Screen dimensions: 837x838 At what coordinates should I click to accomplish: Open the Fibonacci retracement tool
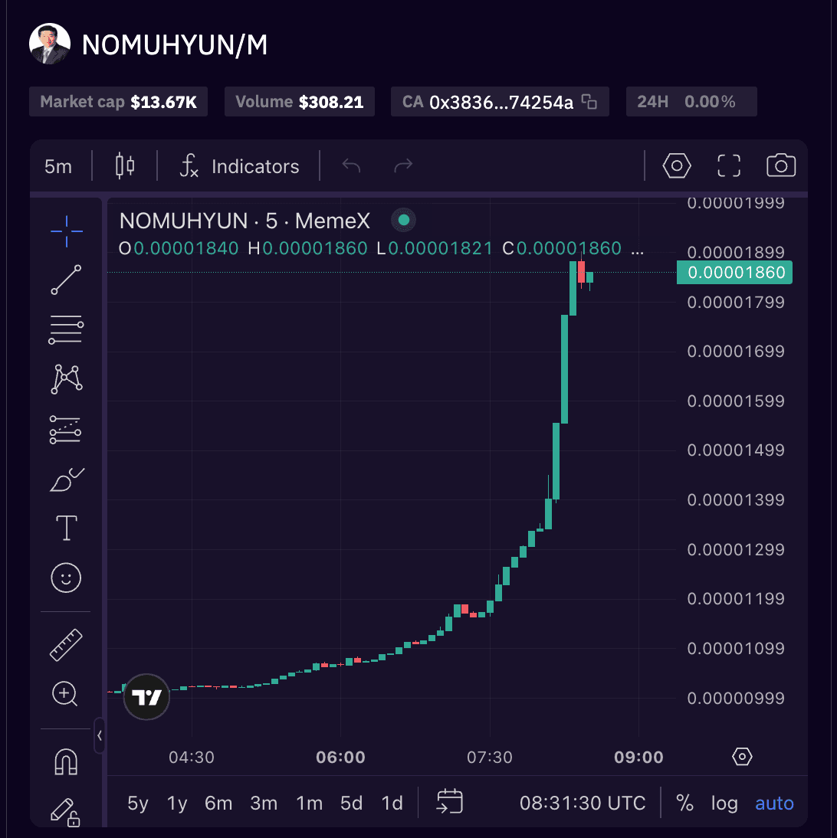(x=67, y=329)
